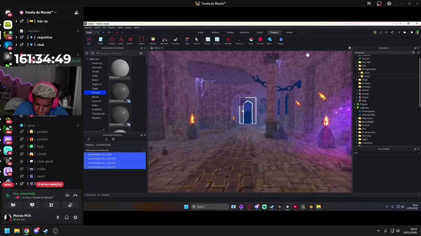Stop the running test
The width and height of the screenshot is (421, 236).
[x=116, y=32]
